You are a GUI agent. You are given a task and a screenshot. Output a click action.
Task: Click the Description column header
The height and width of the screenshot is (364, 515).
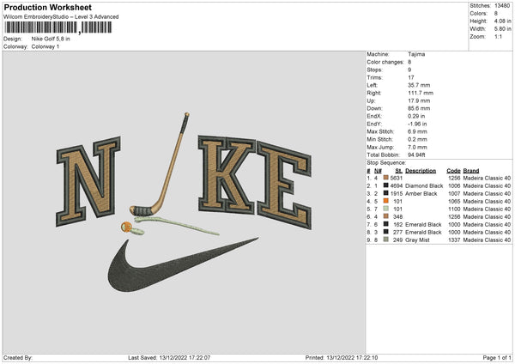pyautogui.click(x=421, y=171)
